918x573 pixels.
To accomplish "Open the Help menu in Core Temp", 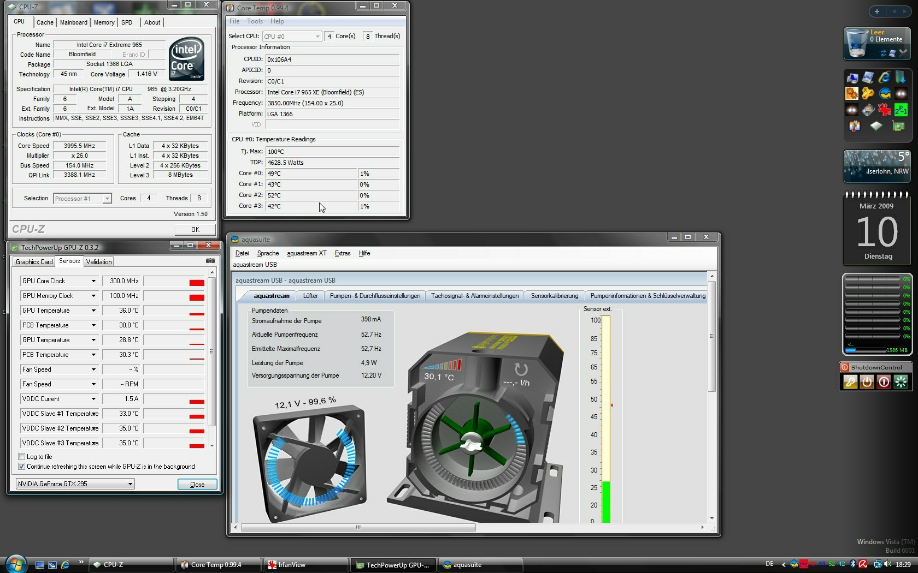I will [277, 21].
